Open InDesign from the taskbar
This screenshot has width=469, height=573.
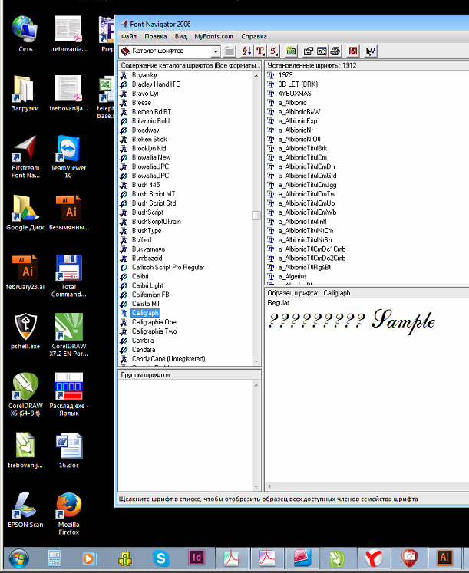click(x=197, y=558)
